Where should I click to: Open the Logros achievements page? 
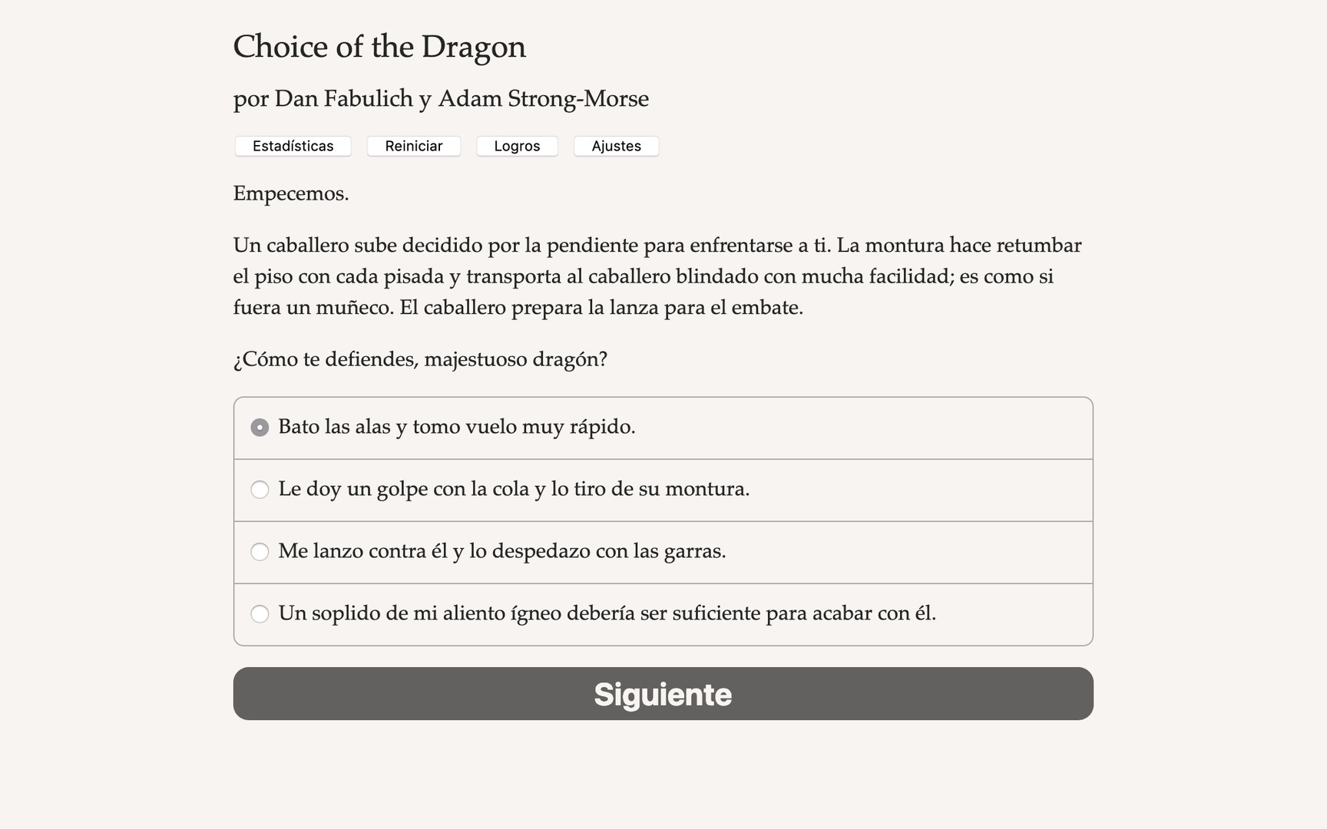pos(517,146)
